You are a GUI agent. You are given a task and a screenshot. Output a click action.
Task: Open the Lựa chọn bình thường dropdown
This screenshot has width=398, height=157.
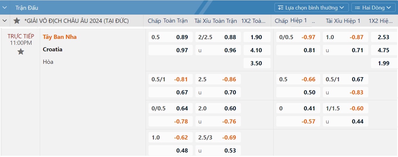point(310,8)
